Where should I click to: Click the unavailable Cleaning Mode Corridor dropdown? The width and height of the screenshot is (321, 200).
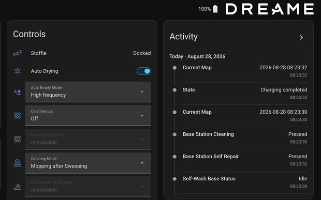[x=88, y=187]
